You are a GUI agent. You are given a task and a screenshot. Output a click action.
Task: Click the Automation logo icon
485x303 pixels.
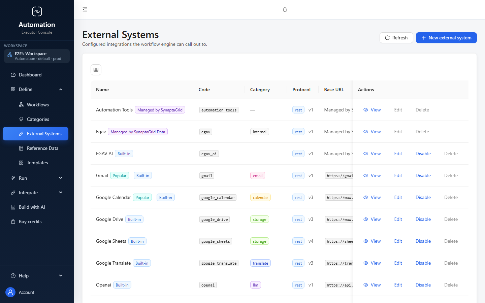[x=37, y=11]
